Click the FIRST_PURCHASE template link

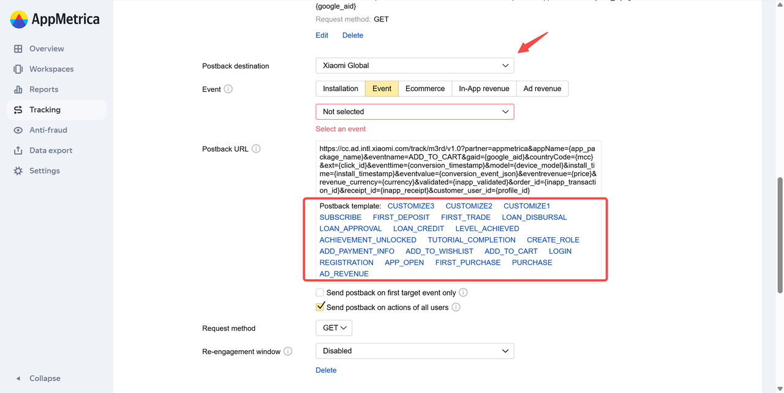point(467,263)
